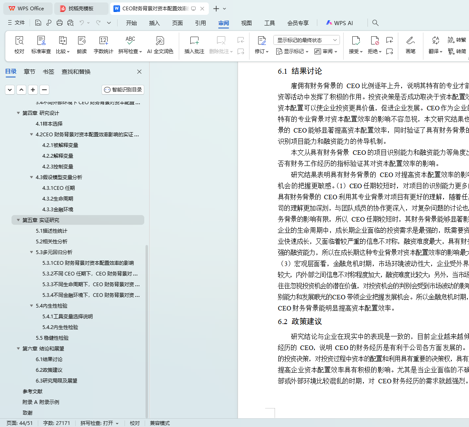Switch to the 视图 ribbon tab

pyautogui.click(x=247, y=23)
